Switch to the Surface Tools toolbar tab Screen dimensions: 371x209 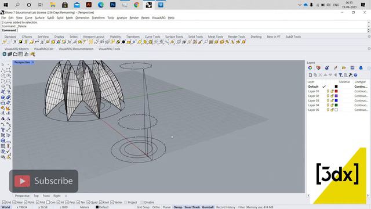(x=174, y=37)
